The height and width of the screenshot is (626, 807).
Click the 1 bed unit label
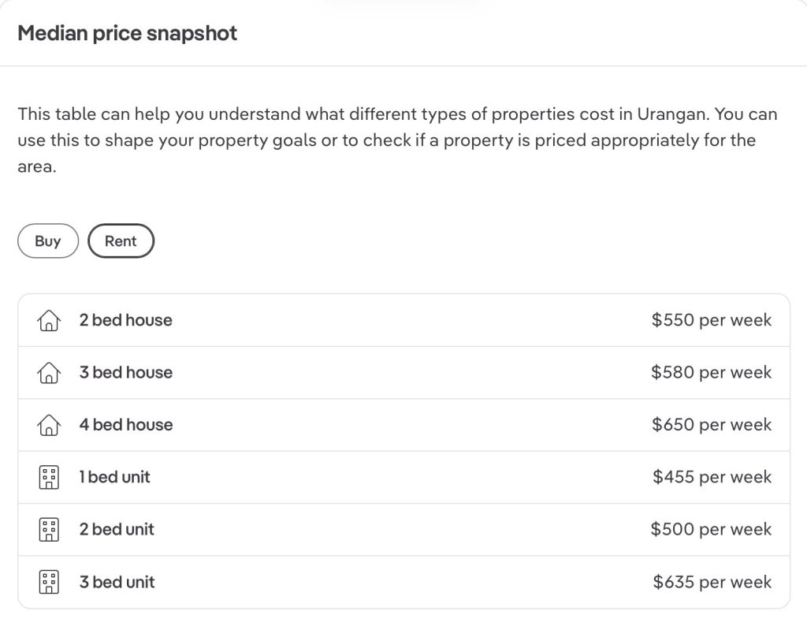pyautogui.click(x=115, y=477)
